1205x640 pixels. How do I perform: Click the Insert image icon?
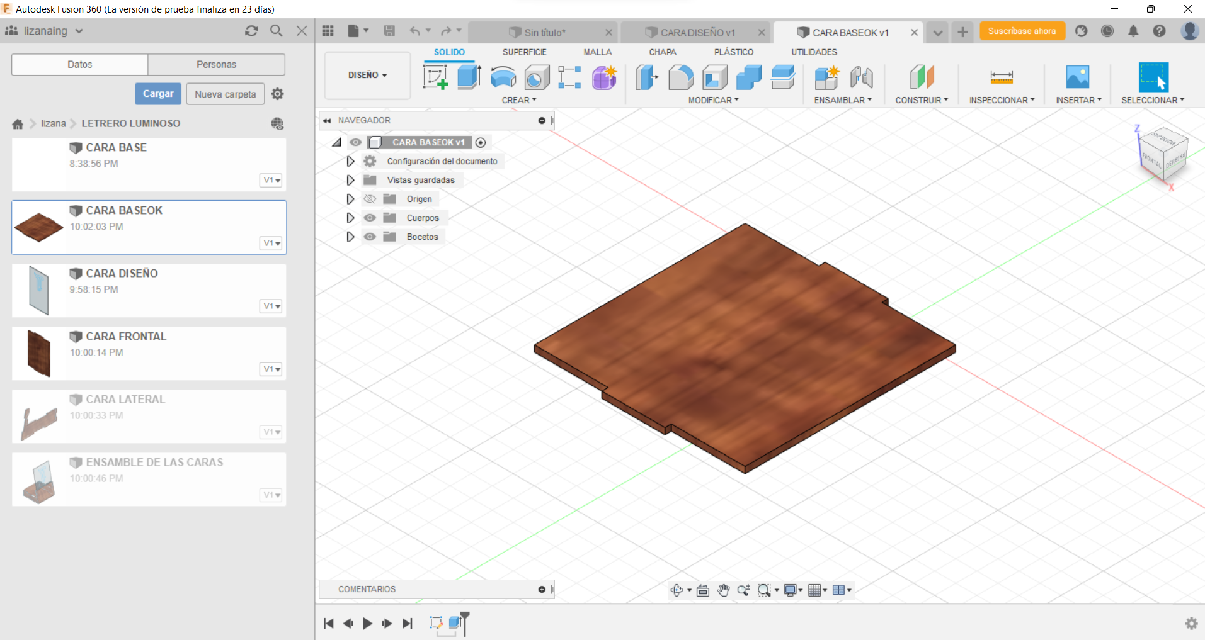point(1077,77)
